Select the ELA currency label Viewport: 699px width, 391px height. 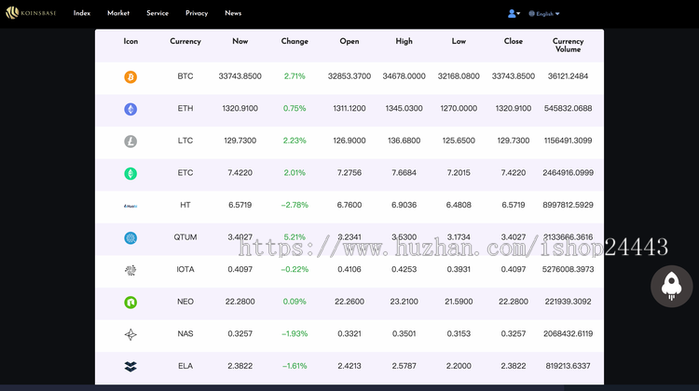tap(185, 366)
